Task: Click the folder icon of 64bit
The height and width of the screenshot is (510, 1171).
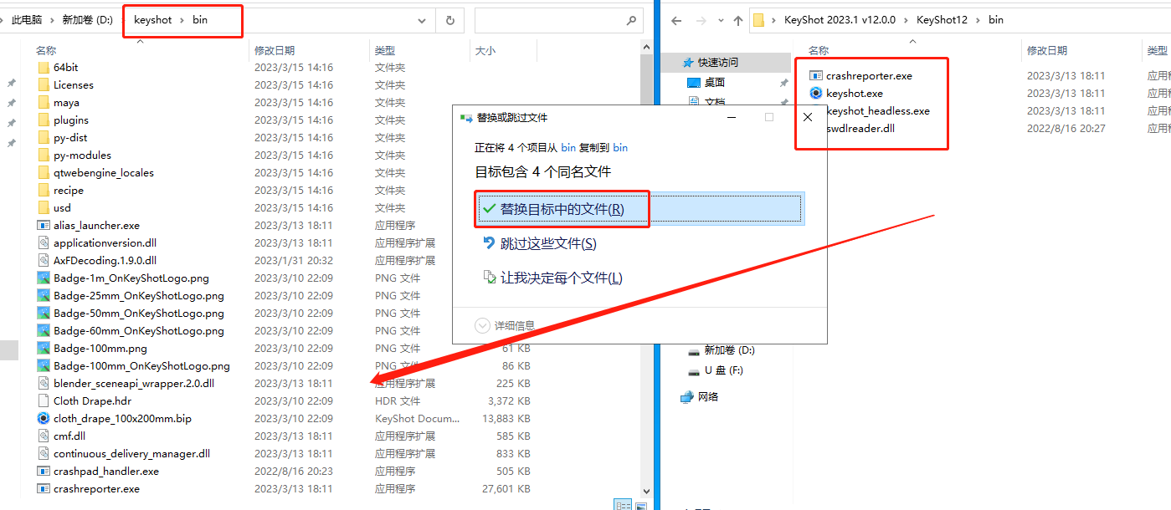Action: point(44,67)
